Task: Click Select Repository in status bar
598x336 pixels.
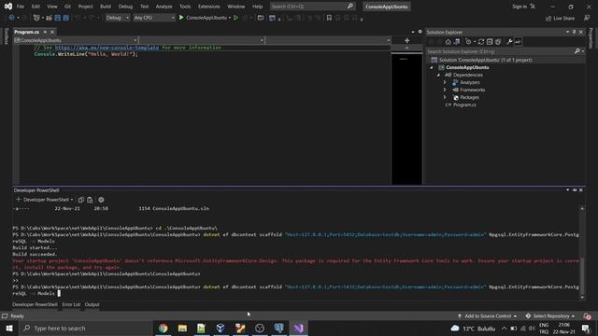Action: point(550,316)
